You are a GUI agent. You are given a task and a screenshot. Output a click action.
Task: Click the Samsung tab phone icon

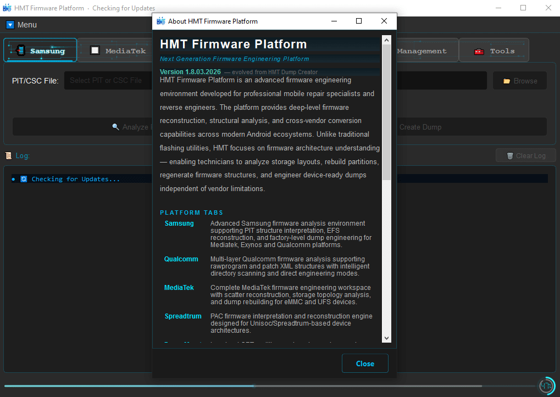[21, 51]
